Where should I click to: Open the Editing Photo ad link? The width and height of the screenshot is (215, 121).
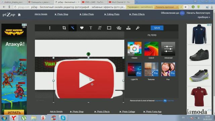tap(112, 14)
